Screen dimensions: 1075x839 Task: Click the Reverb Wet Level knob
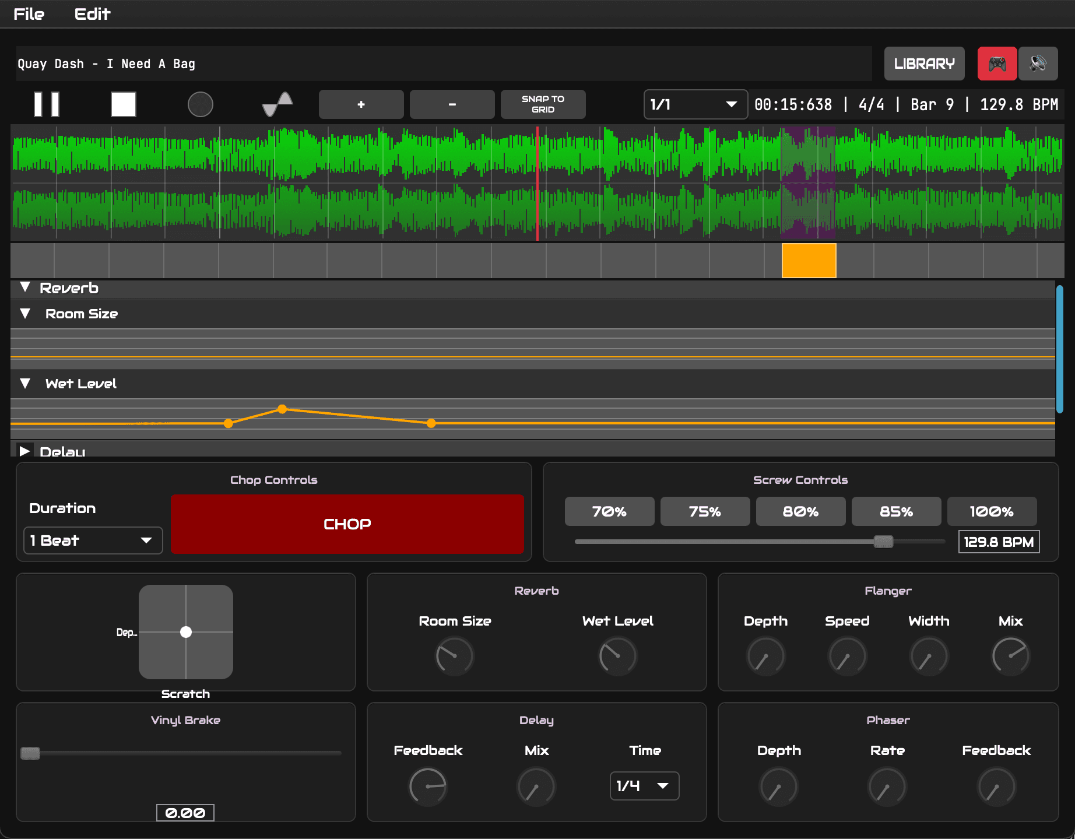point(618,657)
